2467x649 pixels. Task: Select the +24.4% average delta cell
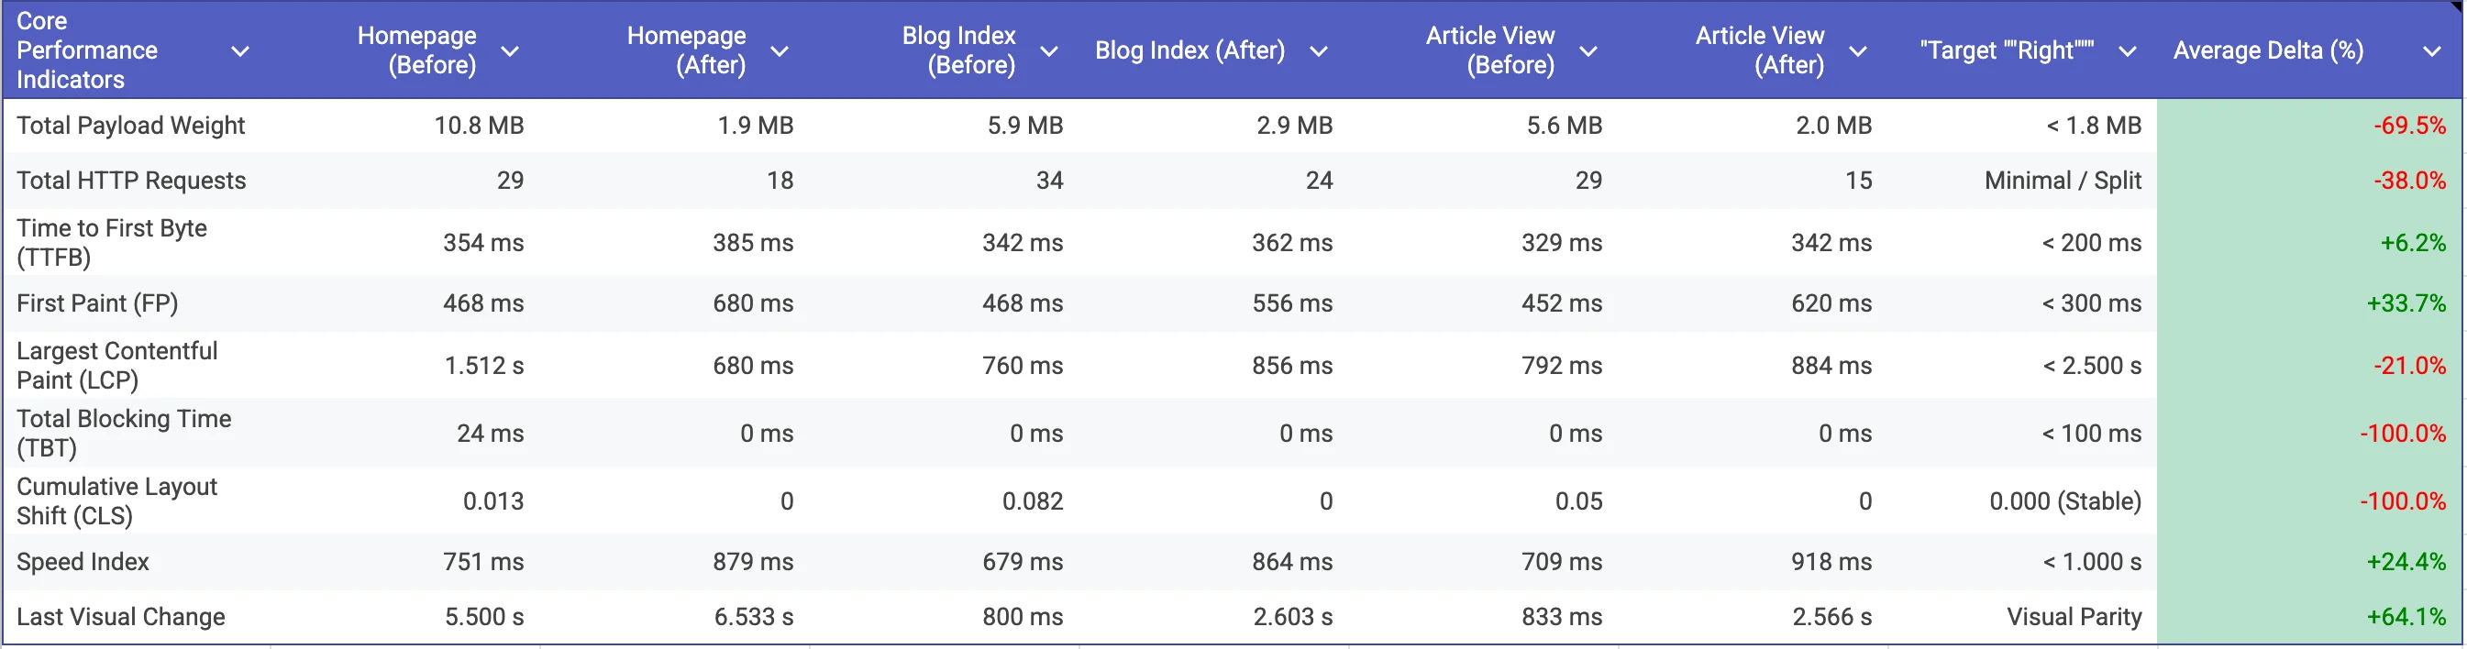click(x=2406, y=561)
